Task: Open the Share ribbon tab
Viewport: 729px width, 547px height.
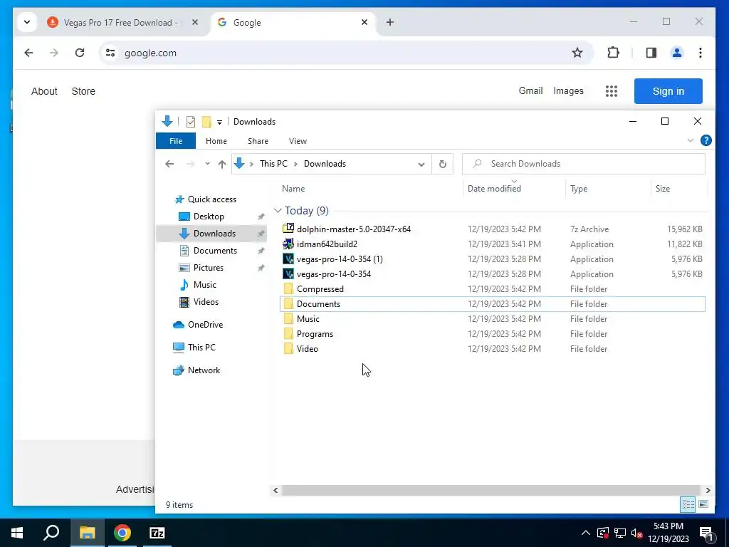Action: pos(258,141)
